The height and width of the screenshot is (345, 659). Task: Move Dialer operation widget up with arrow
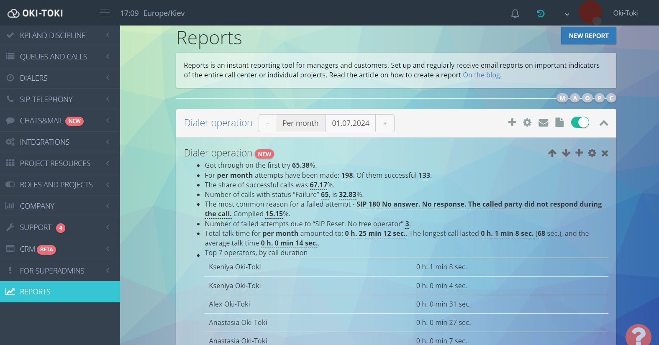552,153
